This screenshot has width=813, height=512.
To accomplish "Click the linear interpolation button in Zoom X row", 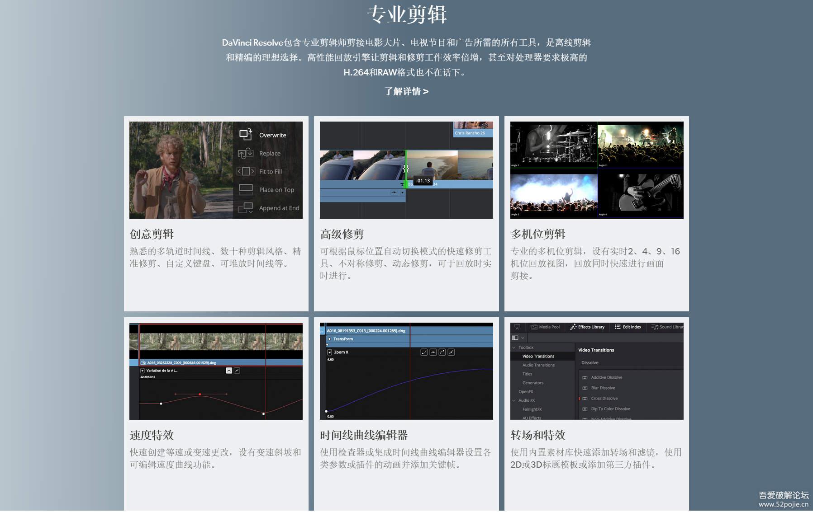I will click(451, 352).
